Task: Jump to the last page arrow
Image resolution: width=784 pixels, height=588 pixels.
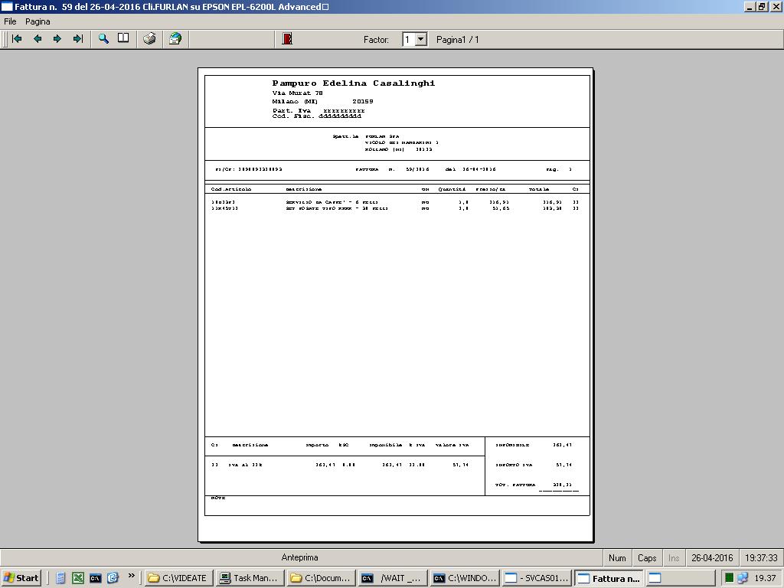Action: coord(77,39)
